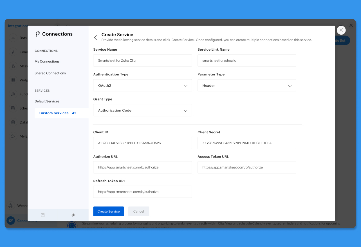Click the Commands slash icon in Integrations sidebar
Screen dimensions: 361x247
click(x=13, y=52)
